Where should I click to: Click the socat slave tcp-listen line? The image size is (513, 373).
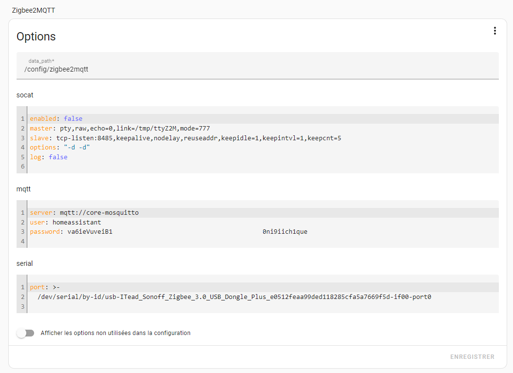point(263,138)
